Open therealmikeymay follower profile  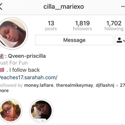pos(74,85)
